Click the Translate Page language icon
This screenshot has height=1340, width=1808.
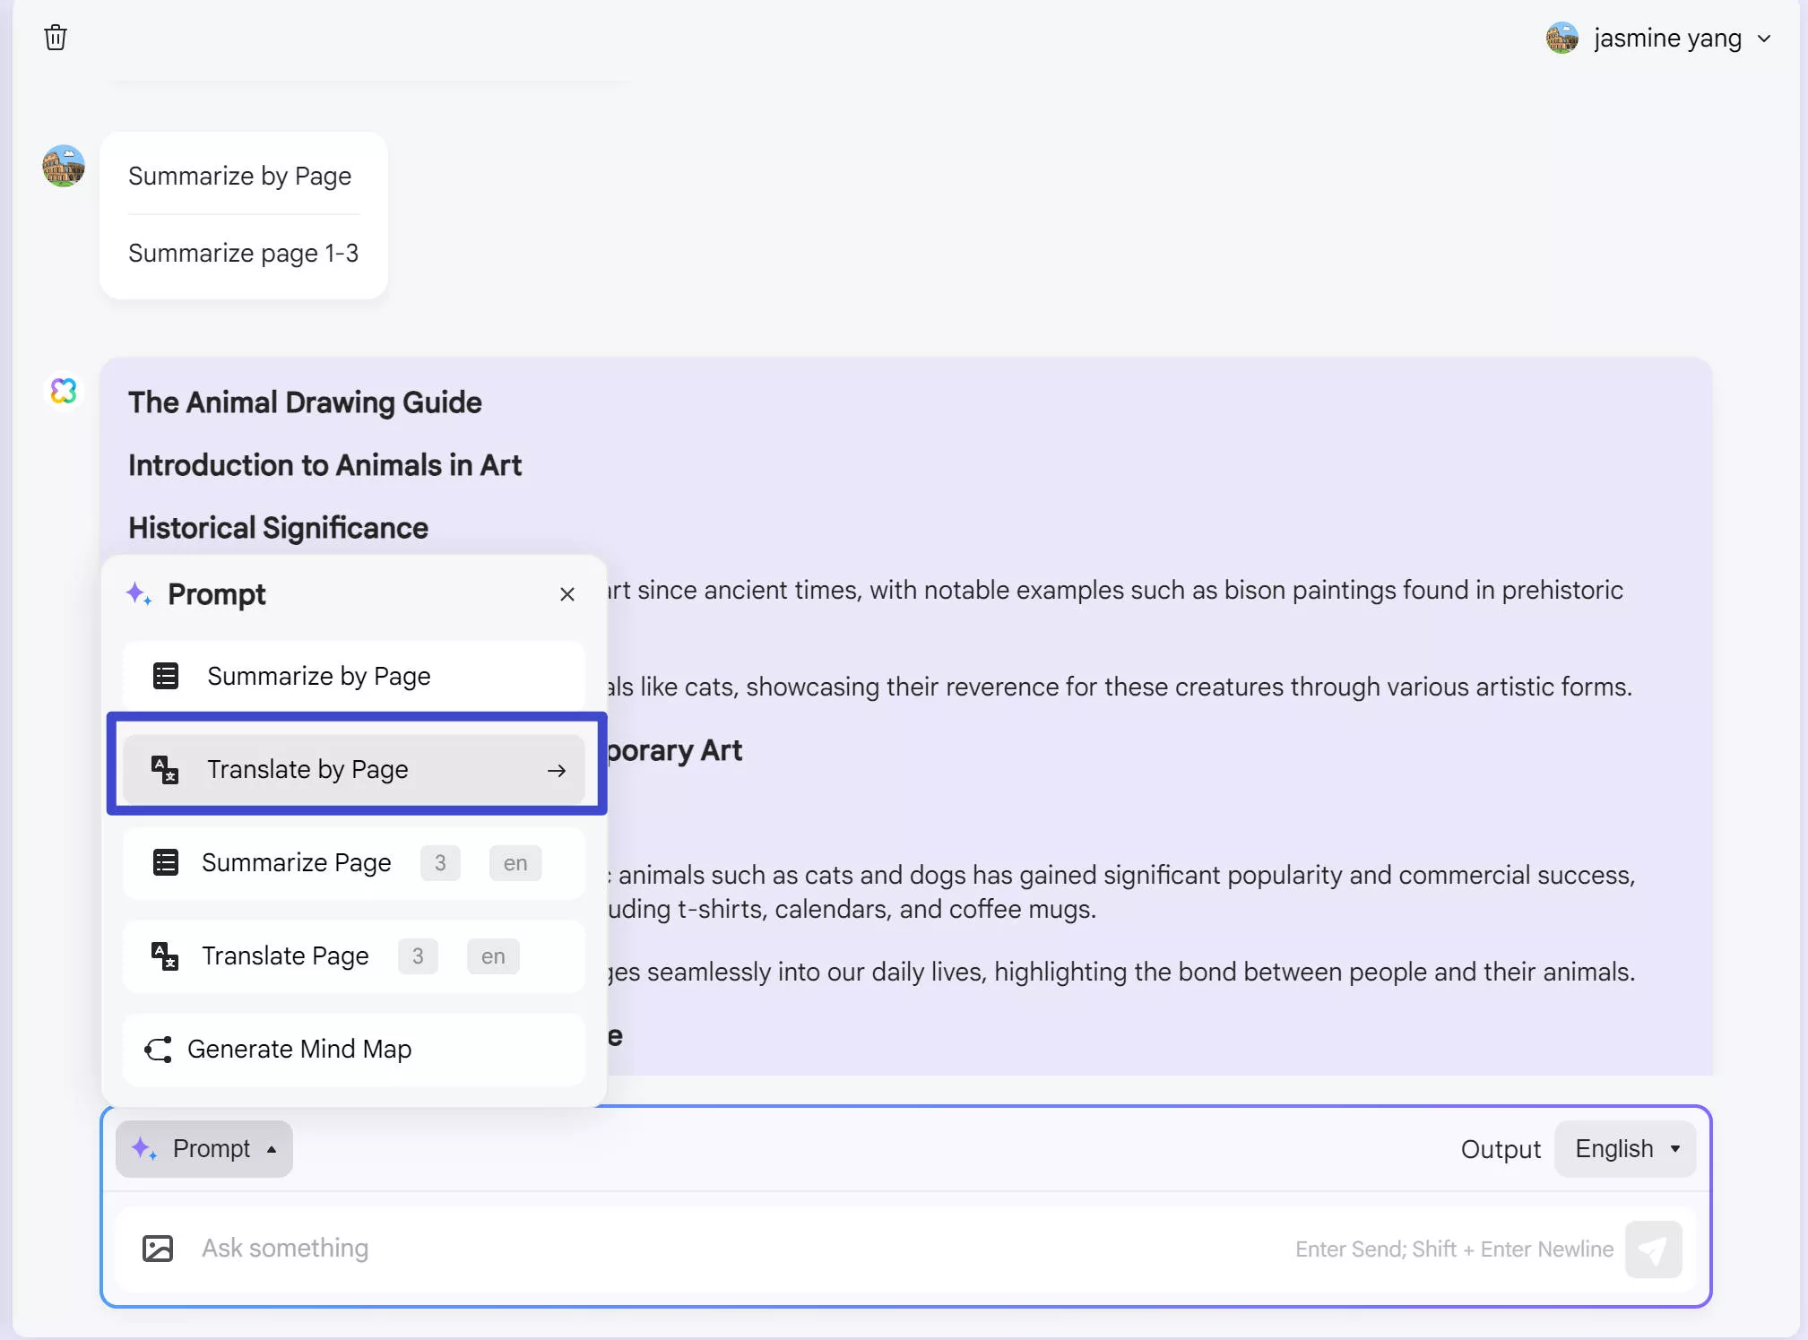pyautogui.click(x=165, y=956)
